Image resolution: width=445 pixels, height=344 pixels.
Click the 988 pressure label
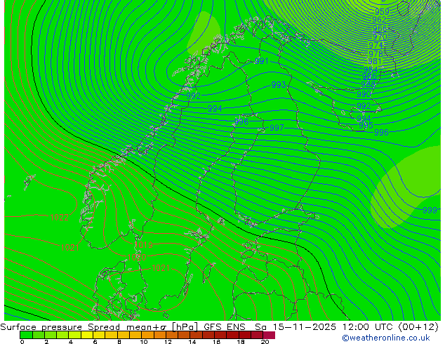coord(368,84)
